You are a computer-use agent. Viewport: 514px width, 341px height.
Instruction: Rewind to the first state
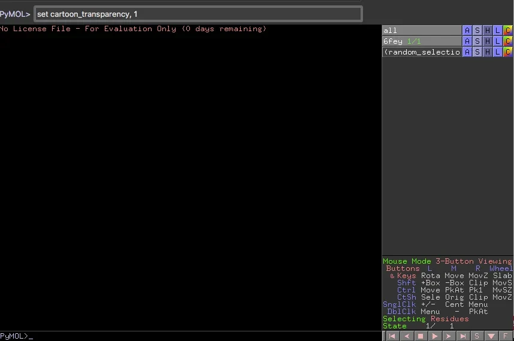[392, 336]
